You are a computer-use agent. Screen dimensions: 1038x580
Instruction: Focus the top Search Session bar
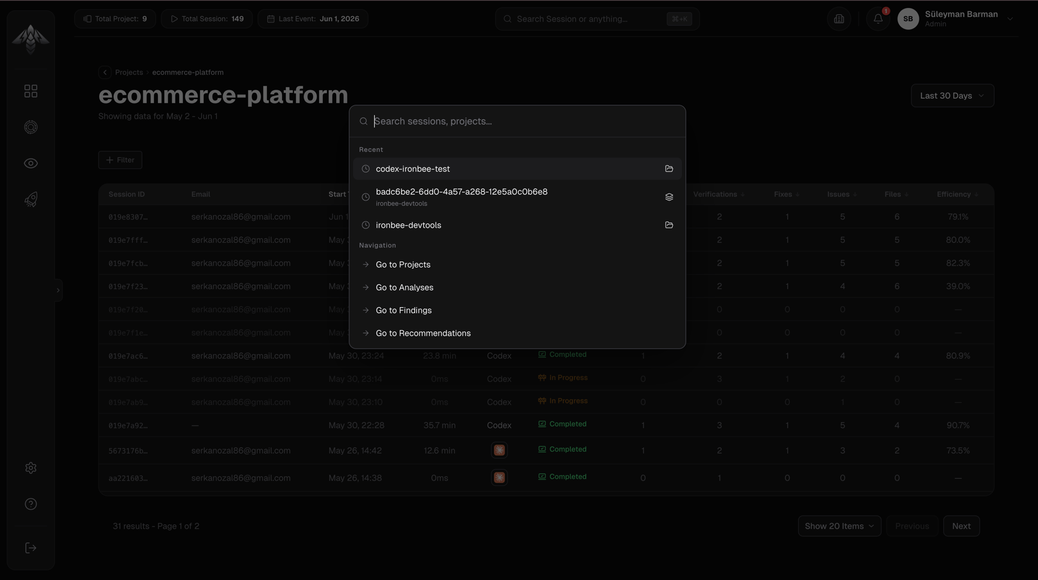[598, 19]
